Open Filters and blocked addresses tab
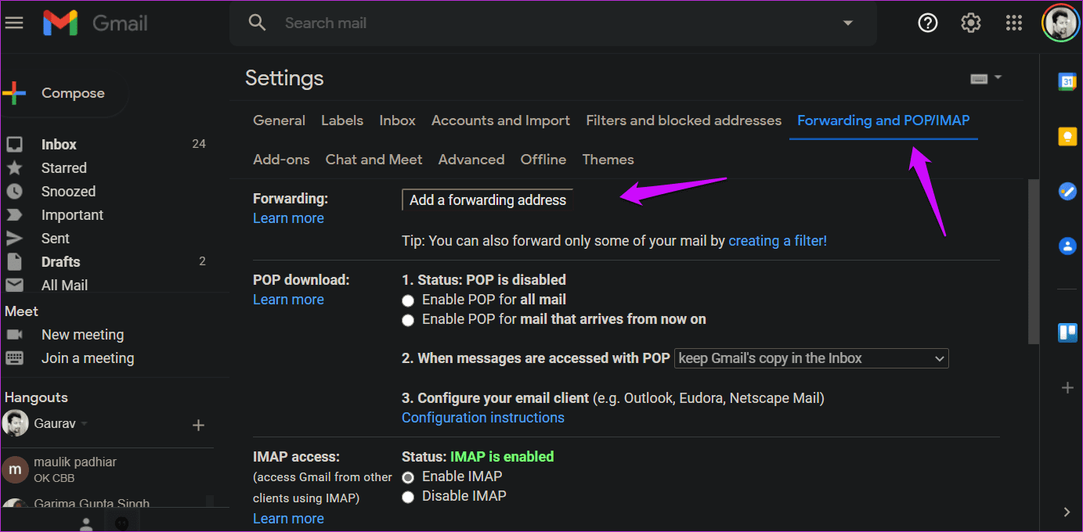1083x532 pixels. (x=684, y=120)
